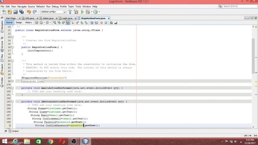The image size is (258, 145).
Task: Open the Navigate menu
Action: 22,6
